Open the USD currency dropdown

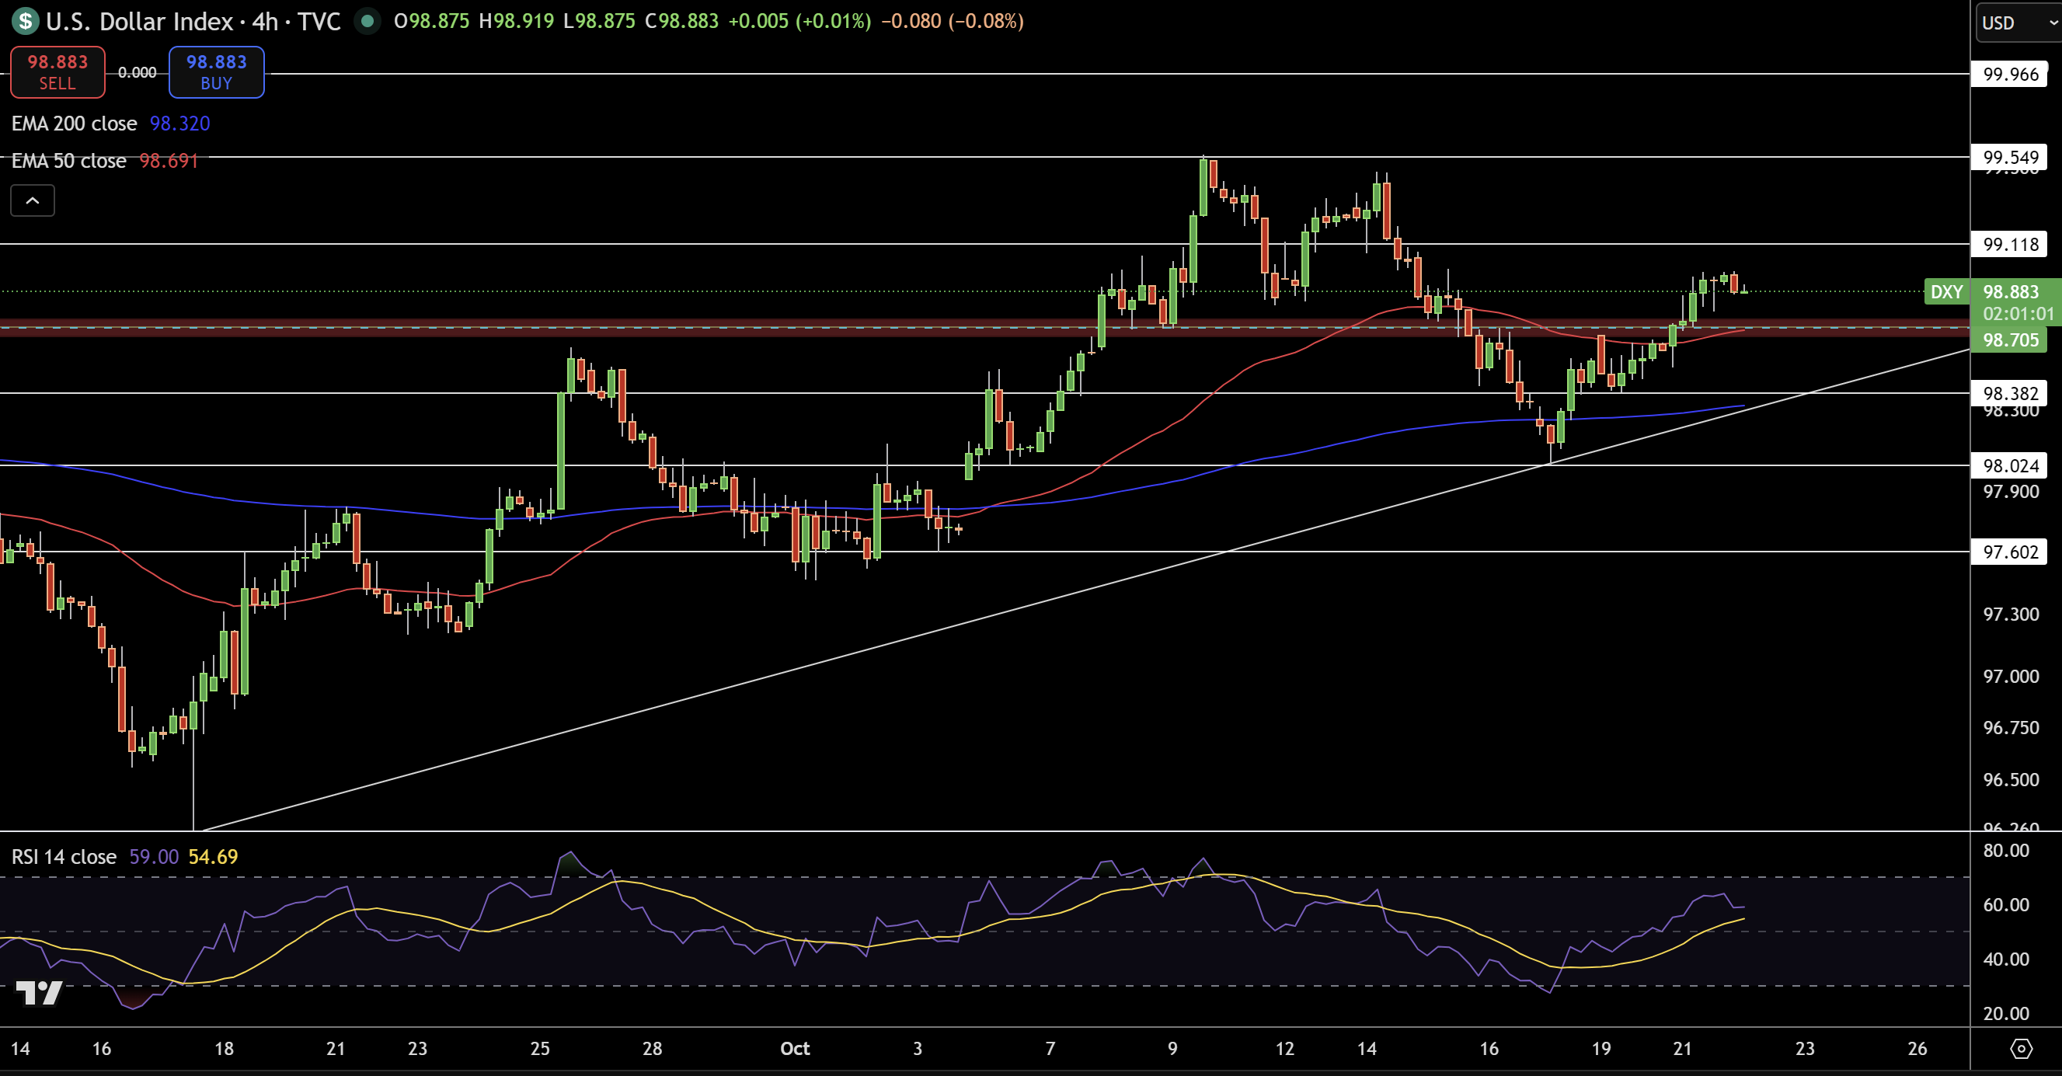pyautogui.click(x=2017, y=23)
